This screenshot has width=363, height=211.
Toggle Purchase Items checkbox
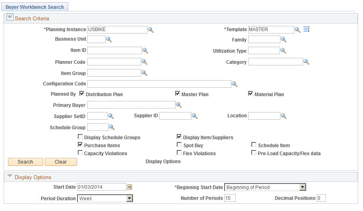[x=80, y=145]
